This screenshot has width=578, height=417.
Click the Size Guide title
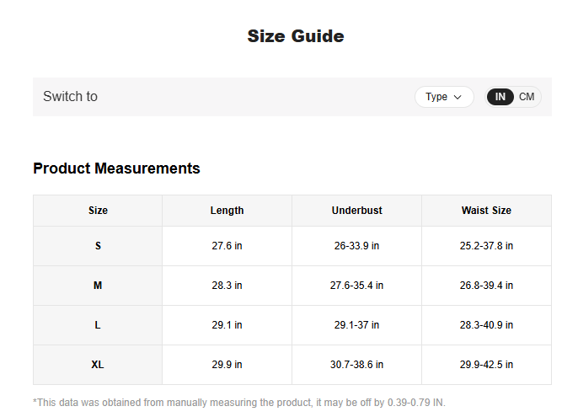pyautogui.click(x=295, y=36)
